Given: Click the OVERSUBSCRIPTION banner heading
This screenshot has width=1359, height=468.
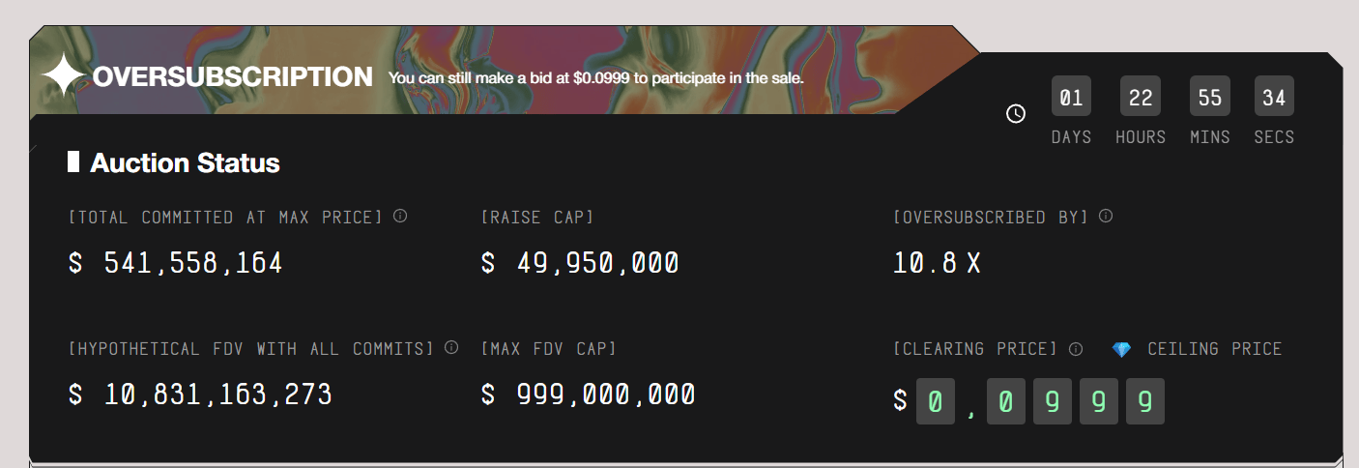Looking at the screenshot, I should 232,77.
